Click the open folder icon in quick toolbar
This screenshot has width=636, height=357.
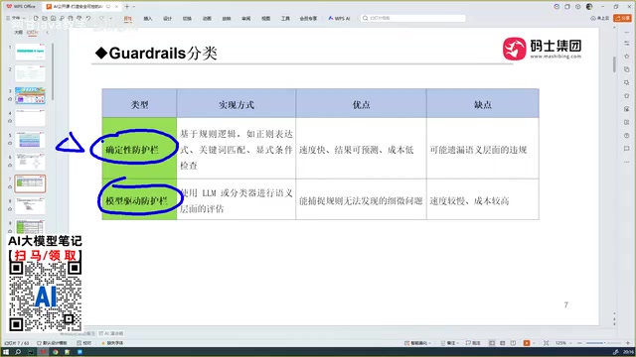pyautogui.click(x=45, y=18)
